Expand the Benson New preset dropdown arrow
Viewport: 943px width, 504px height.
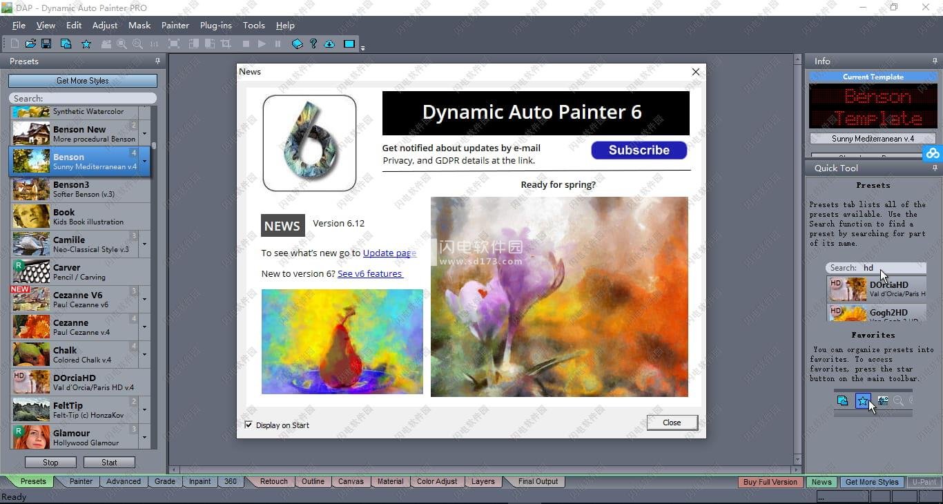point(144,133)
